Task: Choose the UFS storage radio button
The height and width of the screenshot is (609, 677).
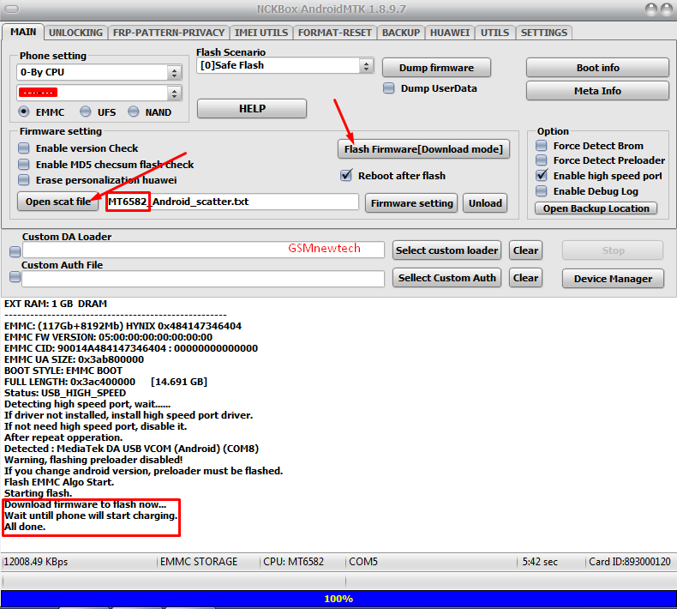Action: point(86,112)
